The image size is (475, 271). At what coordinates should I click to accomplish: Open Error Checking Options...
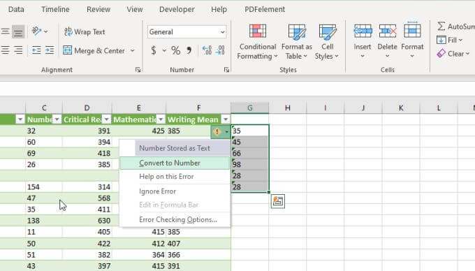175,220
